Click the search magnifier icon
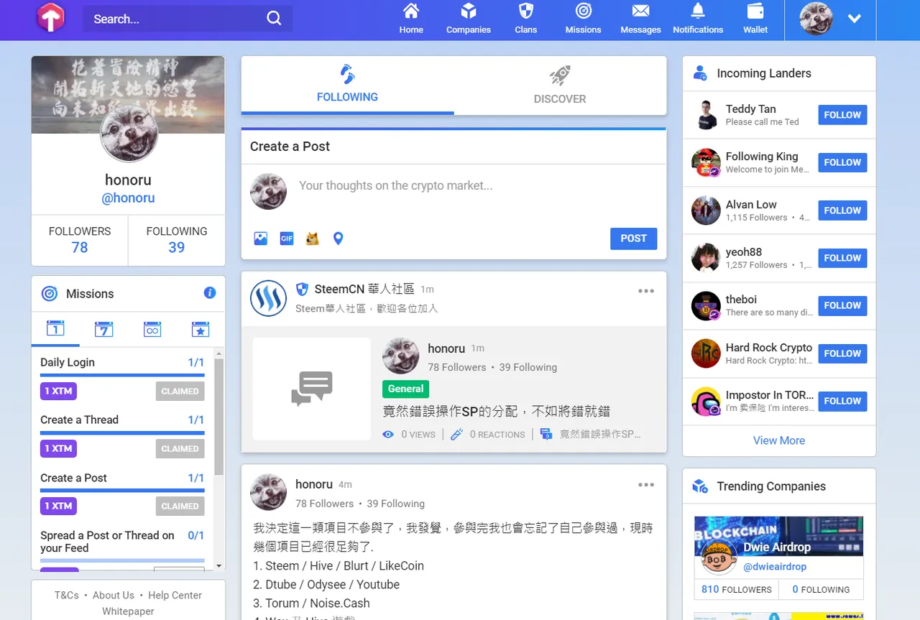920x620 pixels. (x=274, y=19)
